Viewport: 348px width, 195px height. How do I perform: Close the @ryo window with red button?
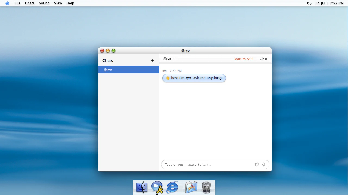(102, 51)
